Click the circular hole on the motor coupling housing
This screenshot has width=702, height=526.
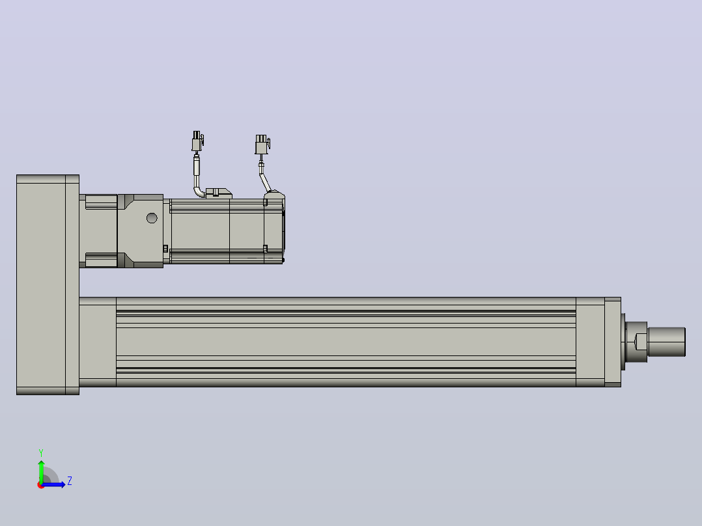[x=152, y=218]
